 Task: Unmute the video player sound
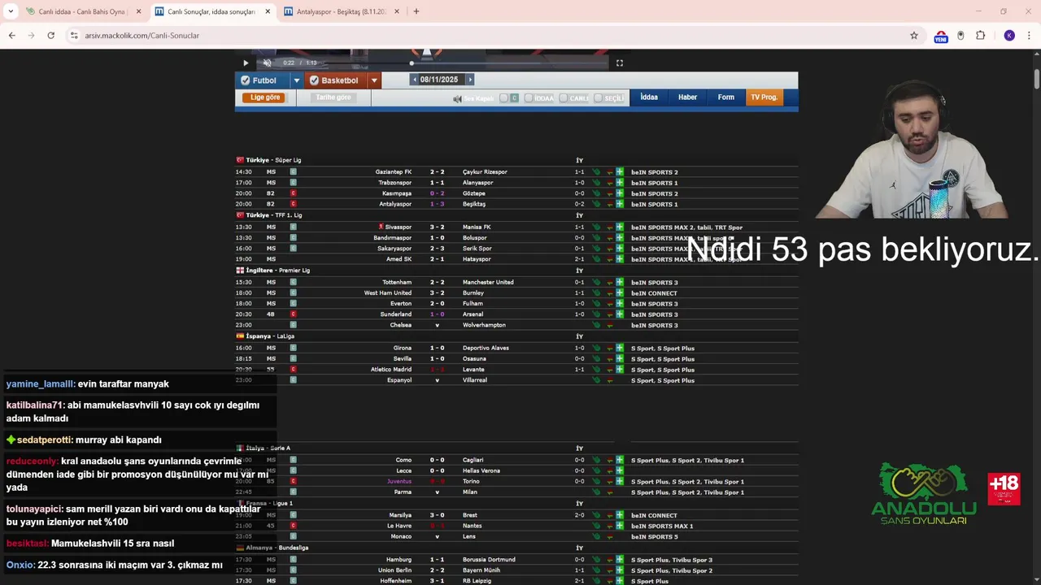tap(267, 63)
